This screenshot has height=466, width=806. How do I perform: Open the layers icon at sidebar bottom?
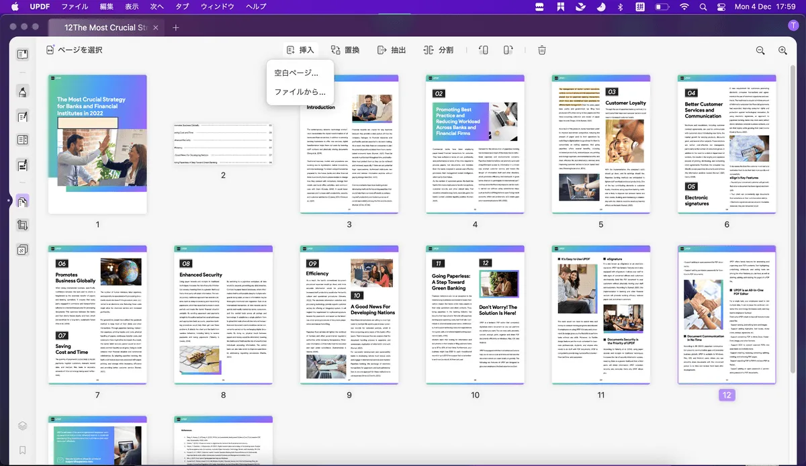coord(22,426)
